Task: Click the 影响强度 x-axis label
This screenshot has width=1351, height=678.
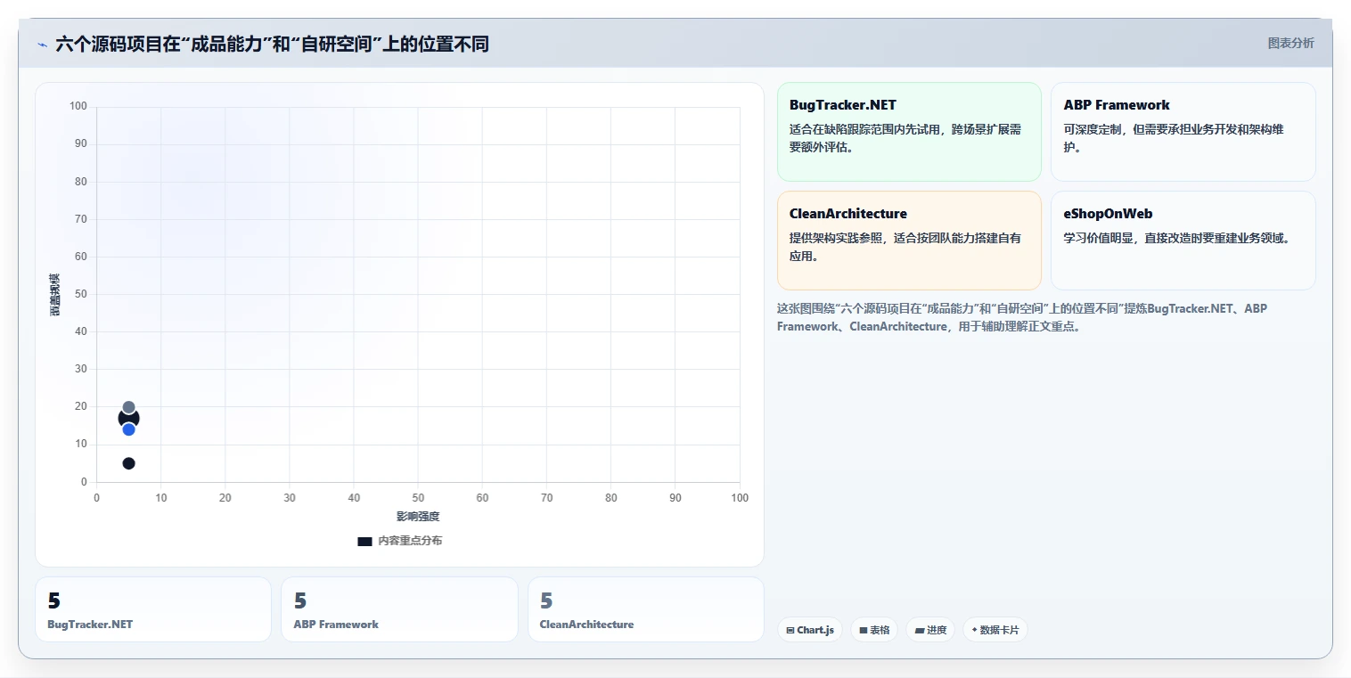Action: [418, 517]
